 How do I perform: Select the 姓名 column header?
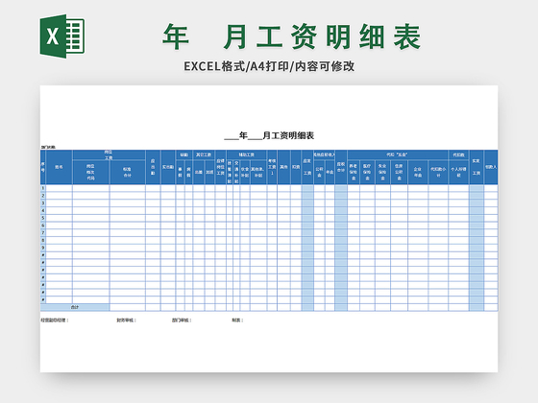(x=59, y=167)
